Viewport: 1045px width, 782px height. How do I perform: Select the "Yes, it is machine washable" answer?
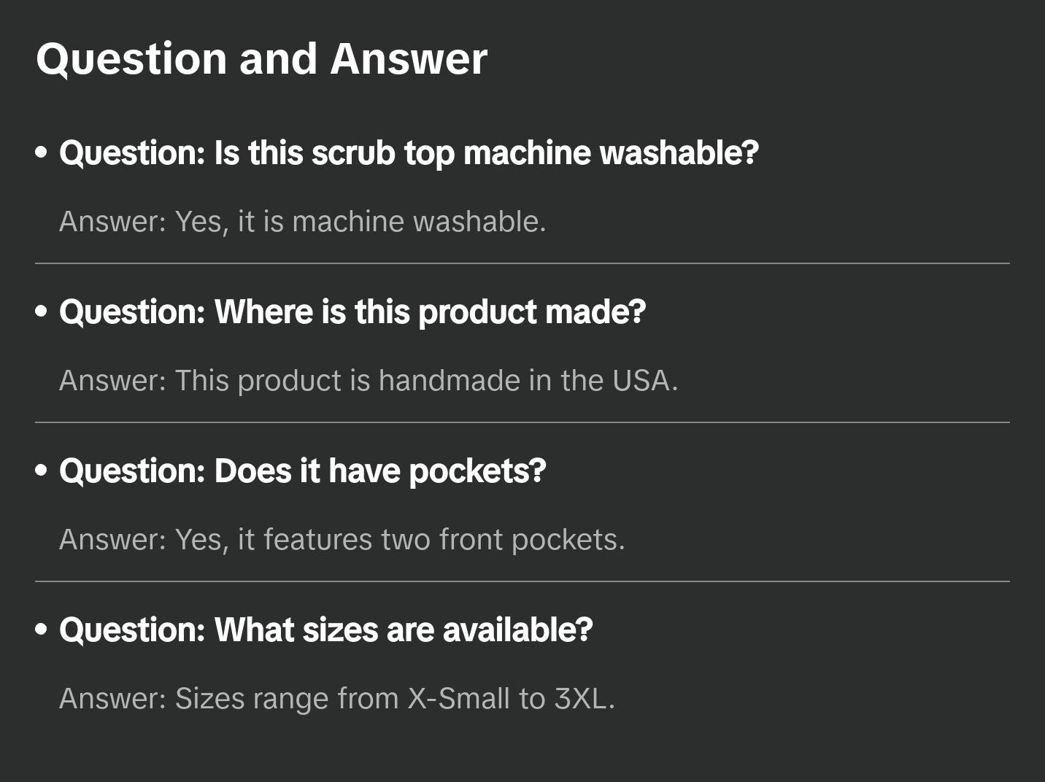pyautogui.click(x=302, y=222)
